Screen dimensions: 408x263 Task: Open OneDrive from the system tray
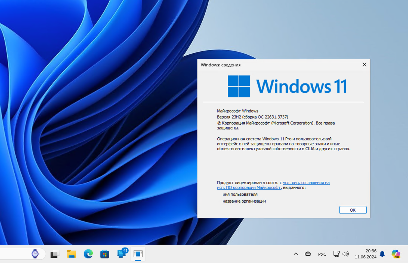[308, 254]
